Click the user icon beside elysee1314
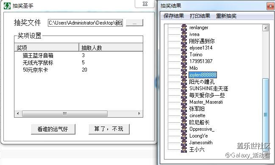This screenshot has width=275, height=165. pyautogui.click(x=184, y=48)
